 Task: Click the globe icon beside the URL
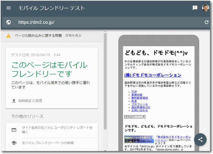[x=9, y=22]
